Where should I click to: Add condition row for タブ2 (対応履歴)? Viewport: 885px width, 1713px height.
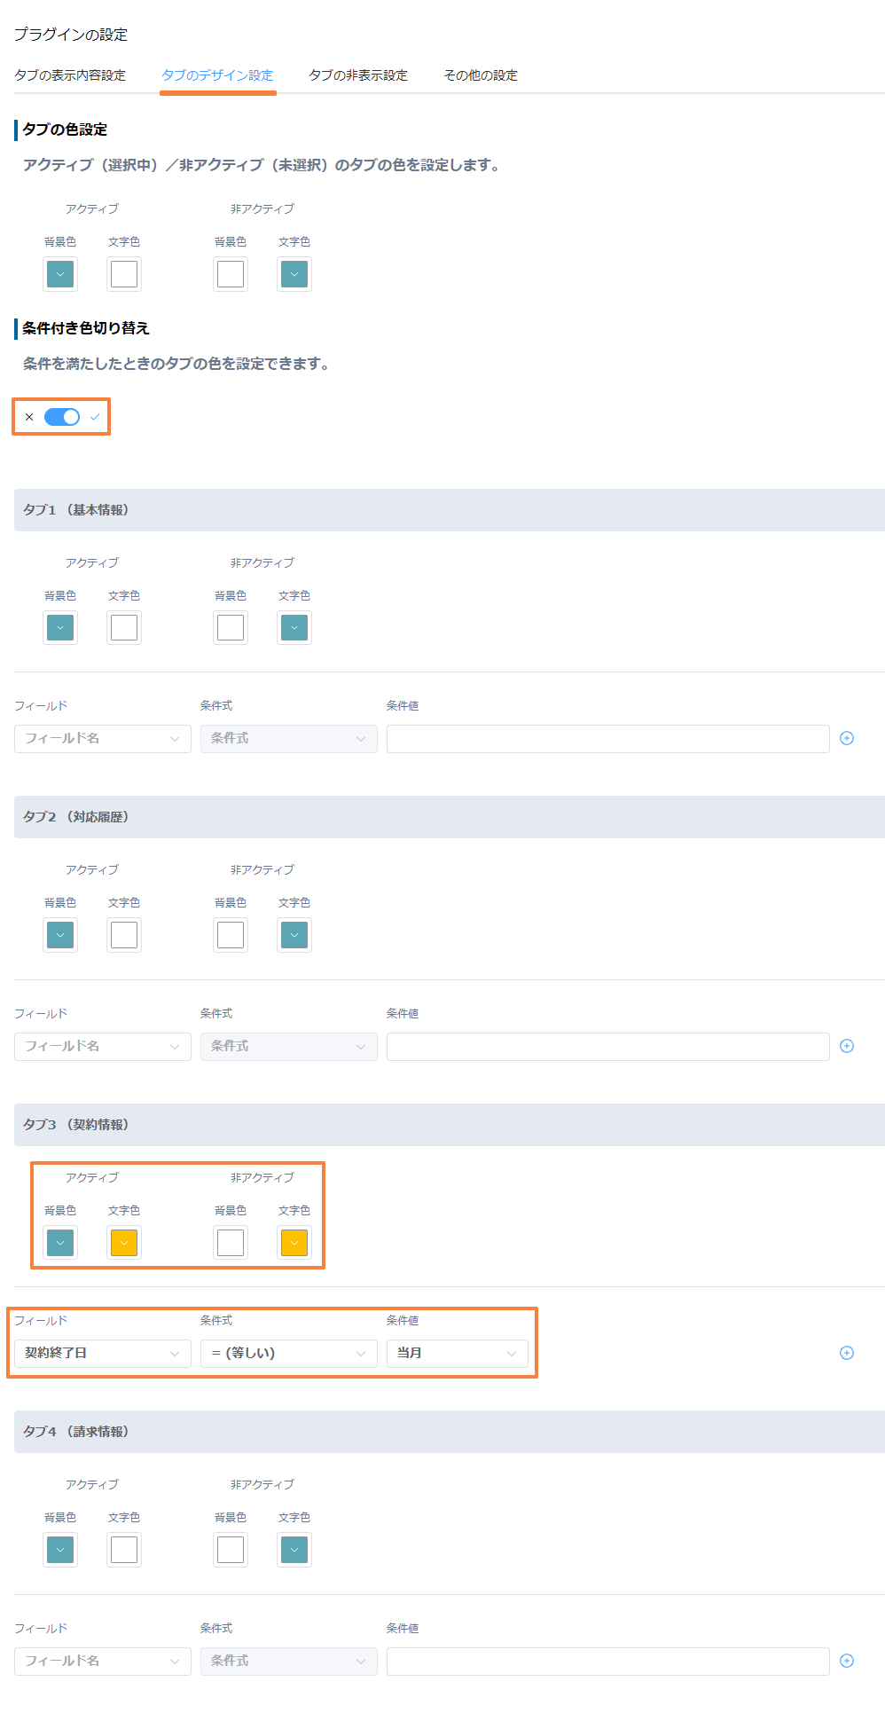tap(847, 1046)
